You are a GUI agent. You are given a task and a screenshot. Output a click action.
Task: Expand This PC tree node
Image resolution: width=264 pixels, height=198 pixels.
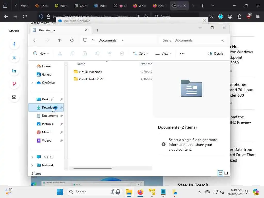pos(32,157)
